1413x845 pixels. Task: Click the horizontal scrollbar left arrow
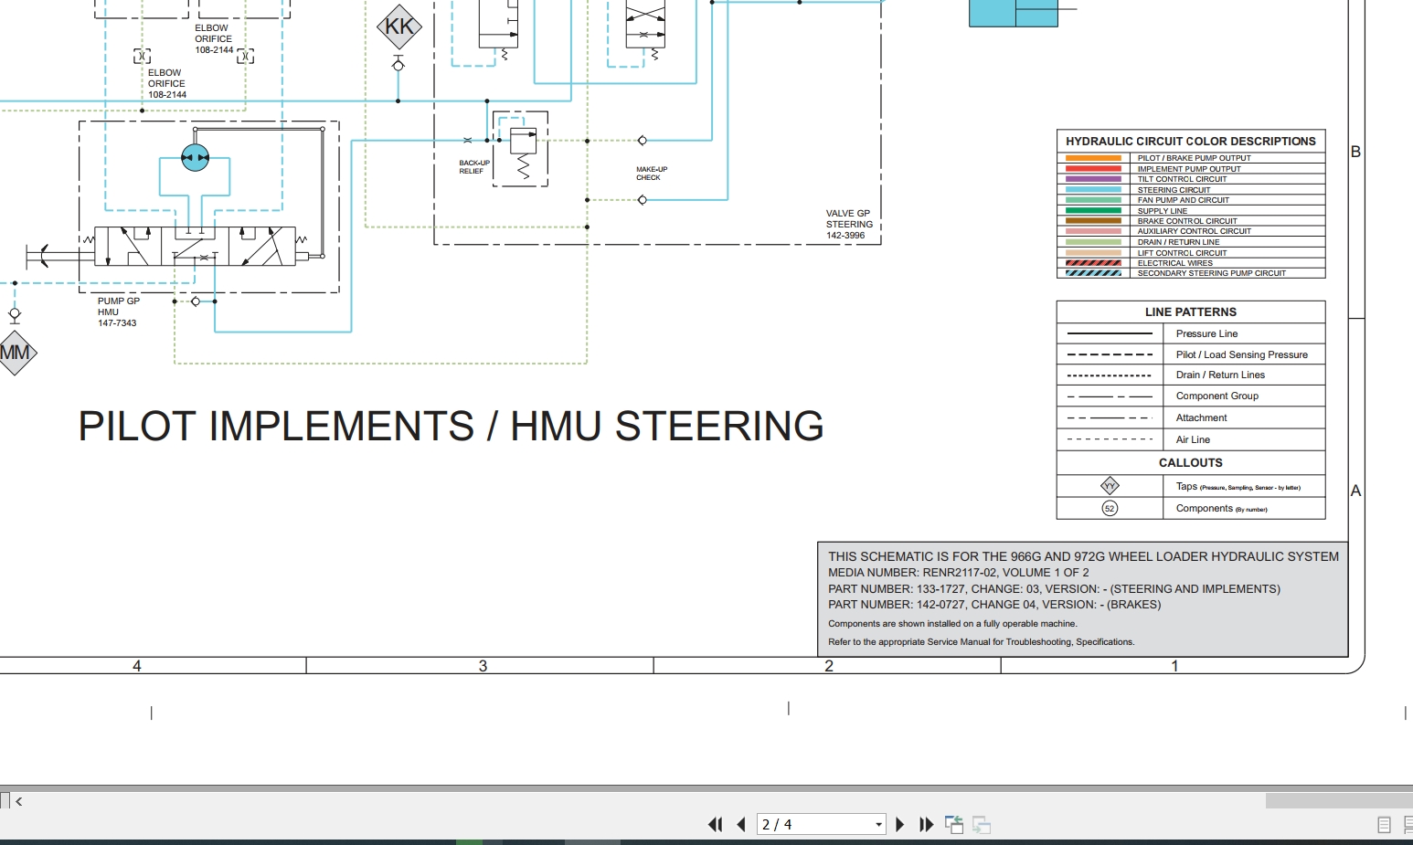click(x=18, y=801)
